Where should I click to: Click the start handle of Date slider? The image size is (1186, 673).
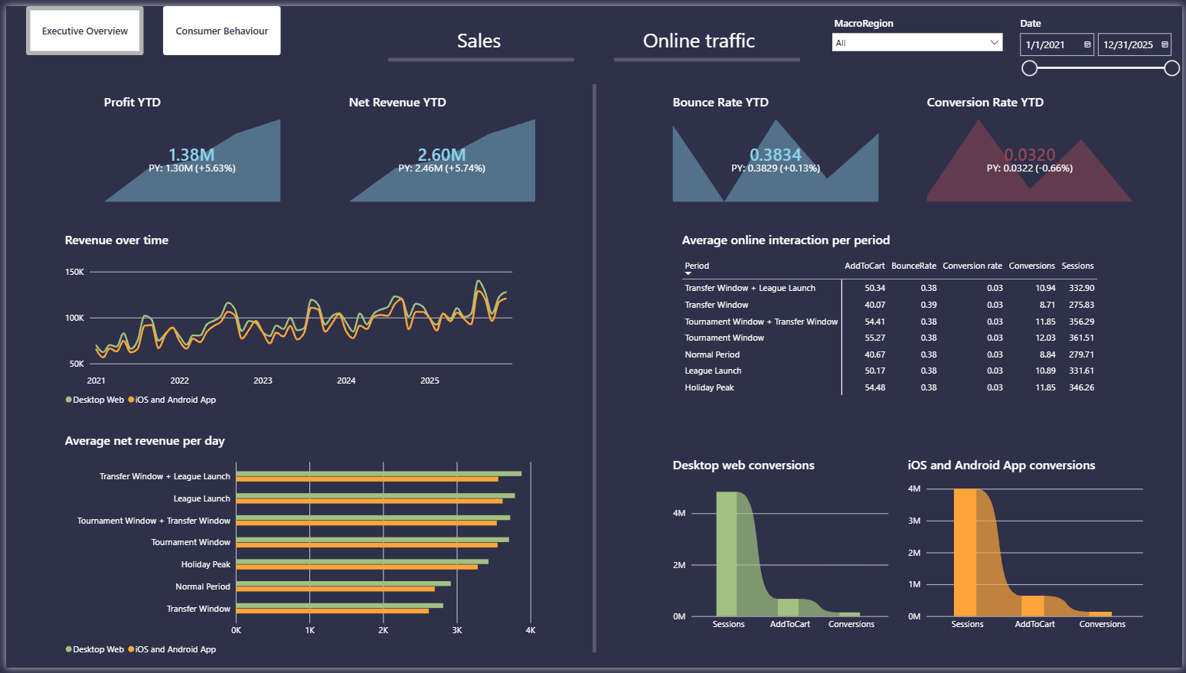tap(1030, 68)
